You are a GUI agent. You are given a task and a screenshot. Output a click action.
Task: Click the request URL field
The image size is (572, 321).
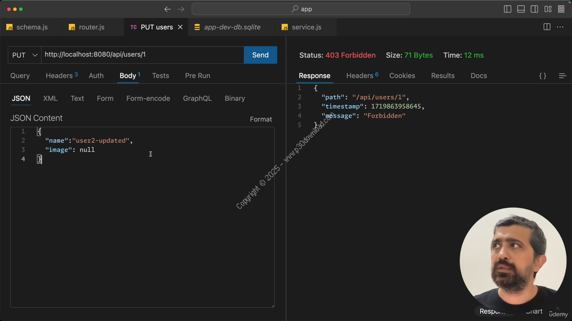[x=143, y=55]
